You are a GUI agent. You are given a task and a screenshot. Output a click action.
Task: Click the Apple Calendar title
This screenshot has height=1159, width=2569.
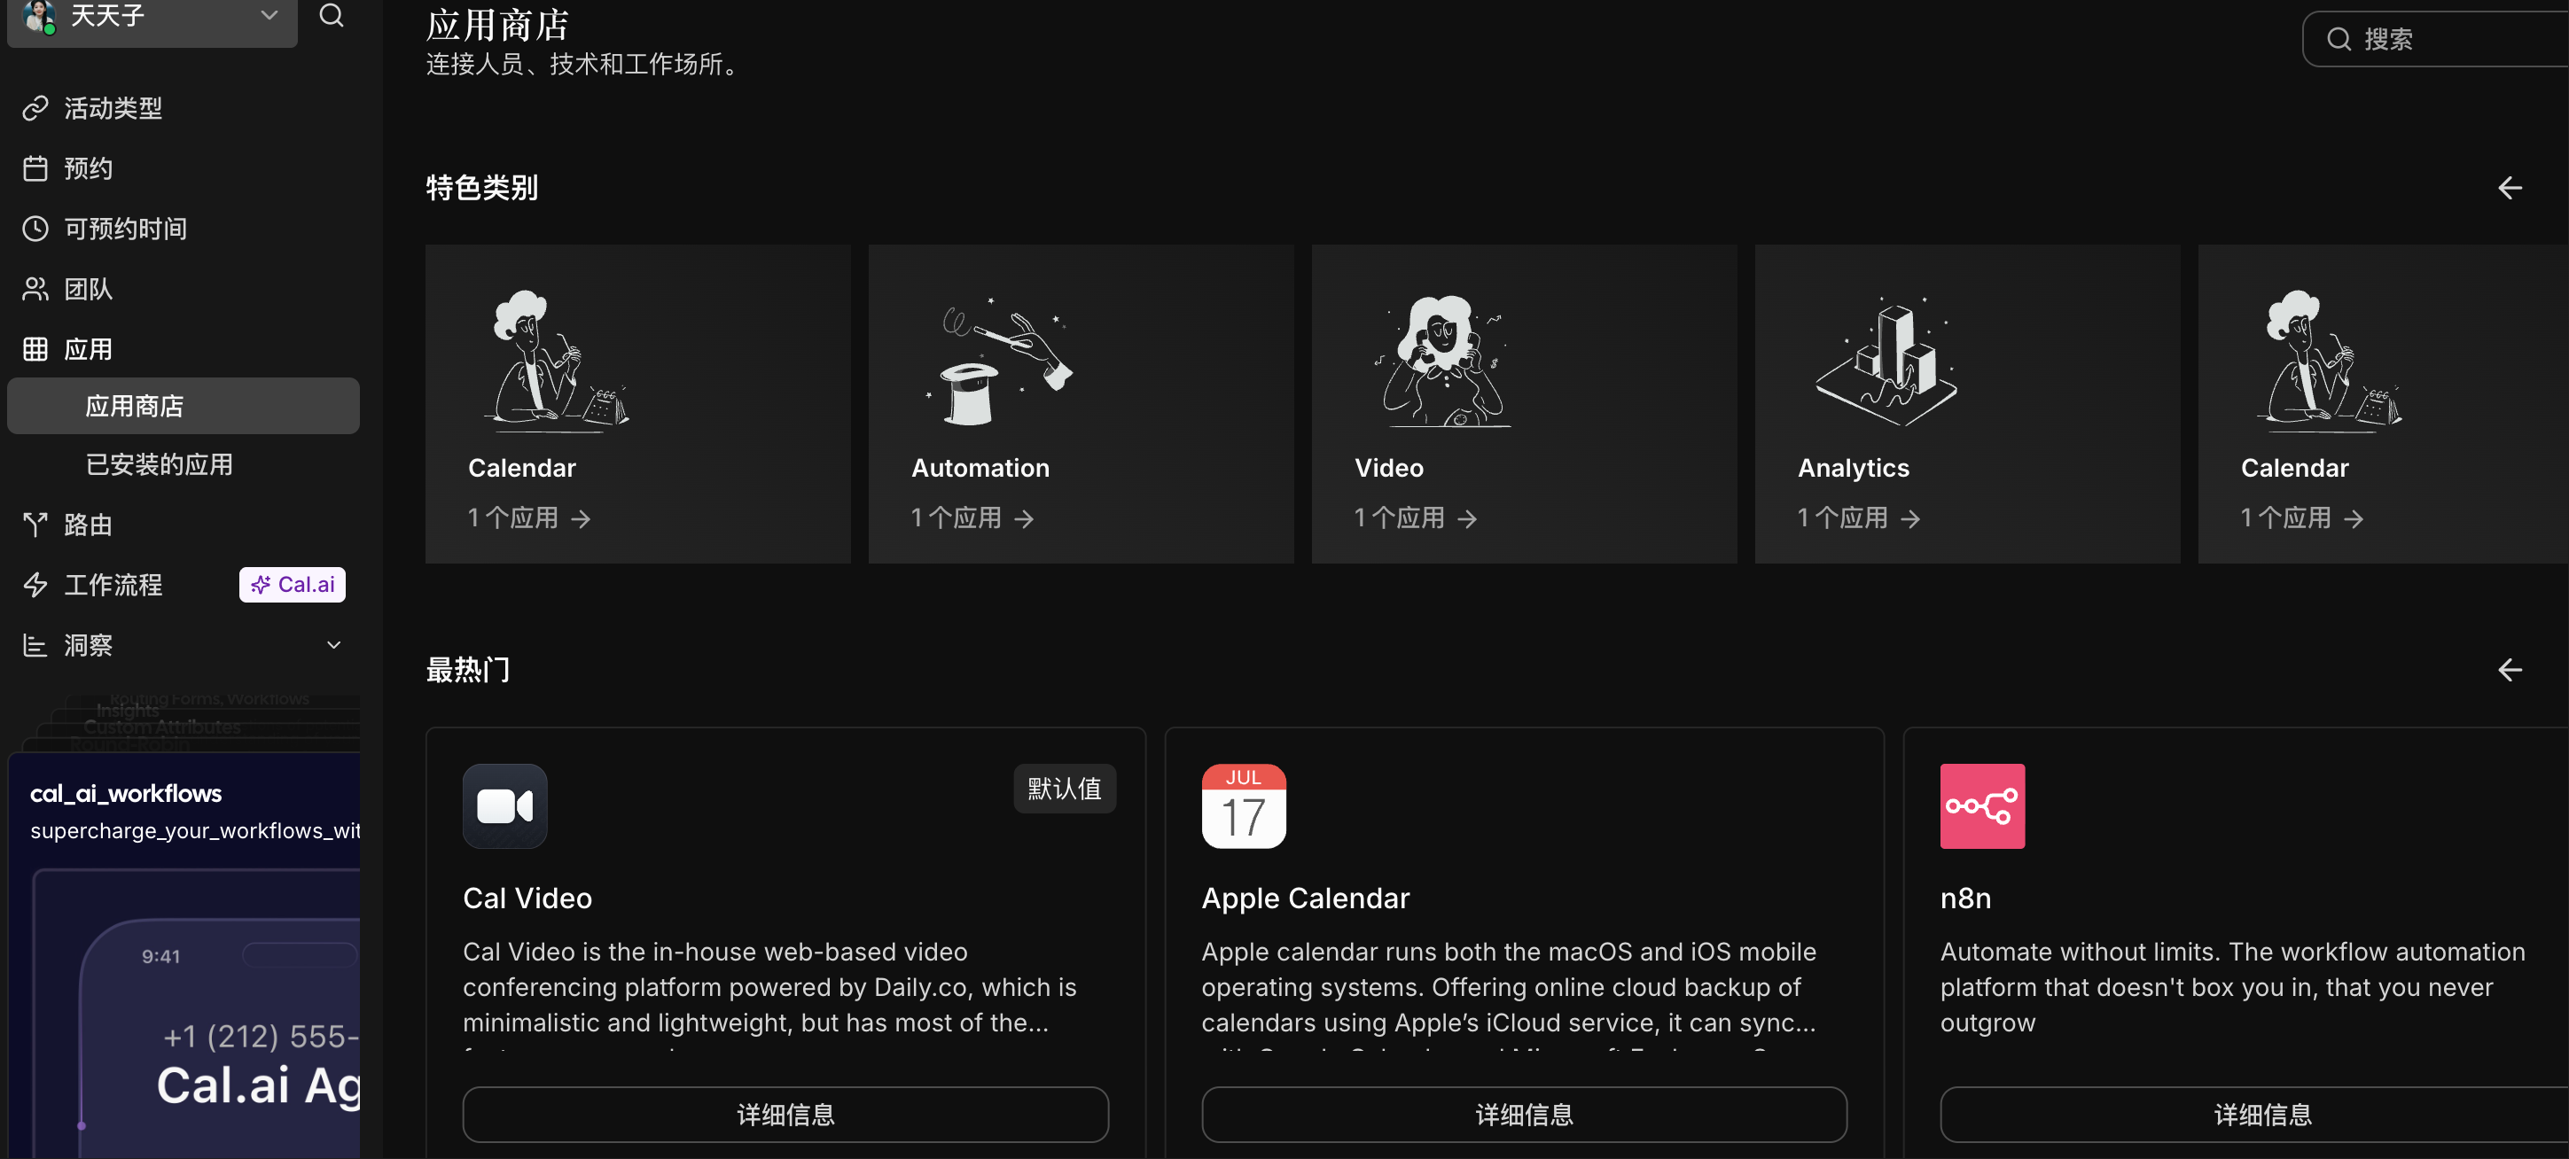[1305, 898]
